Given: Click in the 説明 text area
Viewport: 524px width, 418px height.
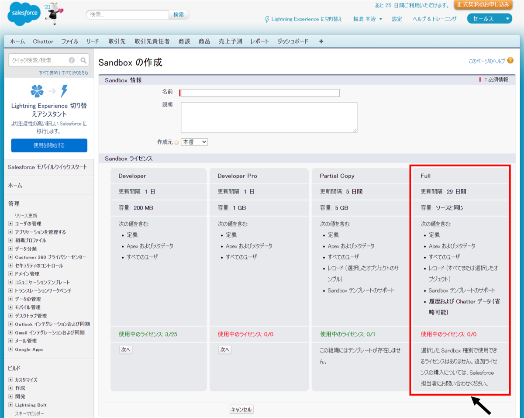Looking at the screenshot, I should point(269,117).
